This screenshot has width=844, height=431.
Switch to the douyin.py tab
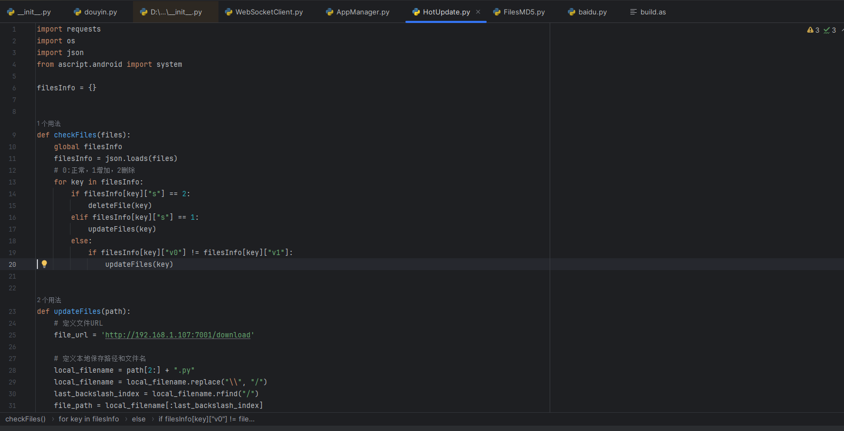95,12
